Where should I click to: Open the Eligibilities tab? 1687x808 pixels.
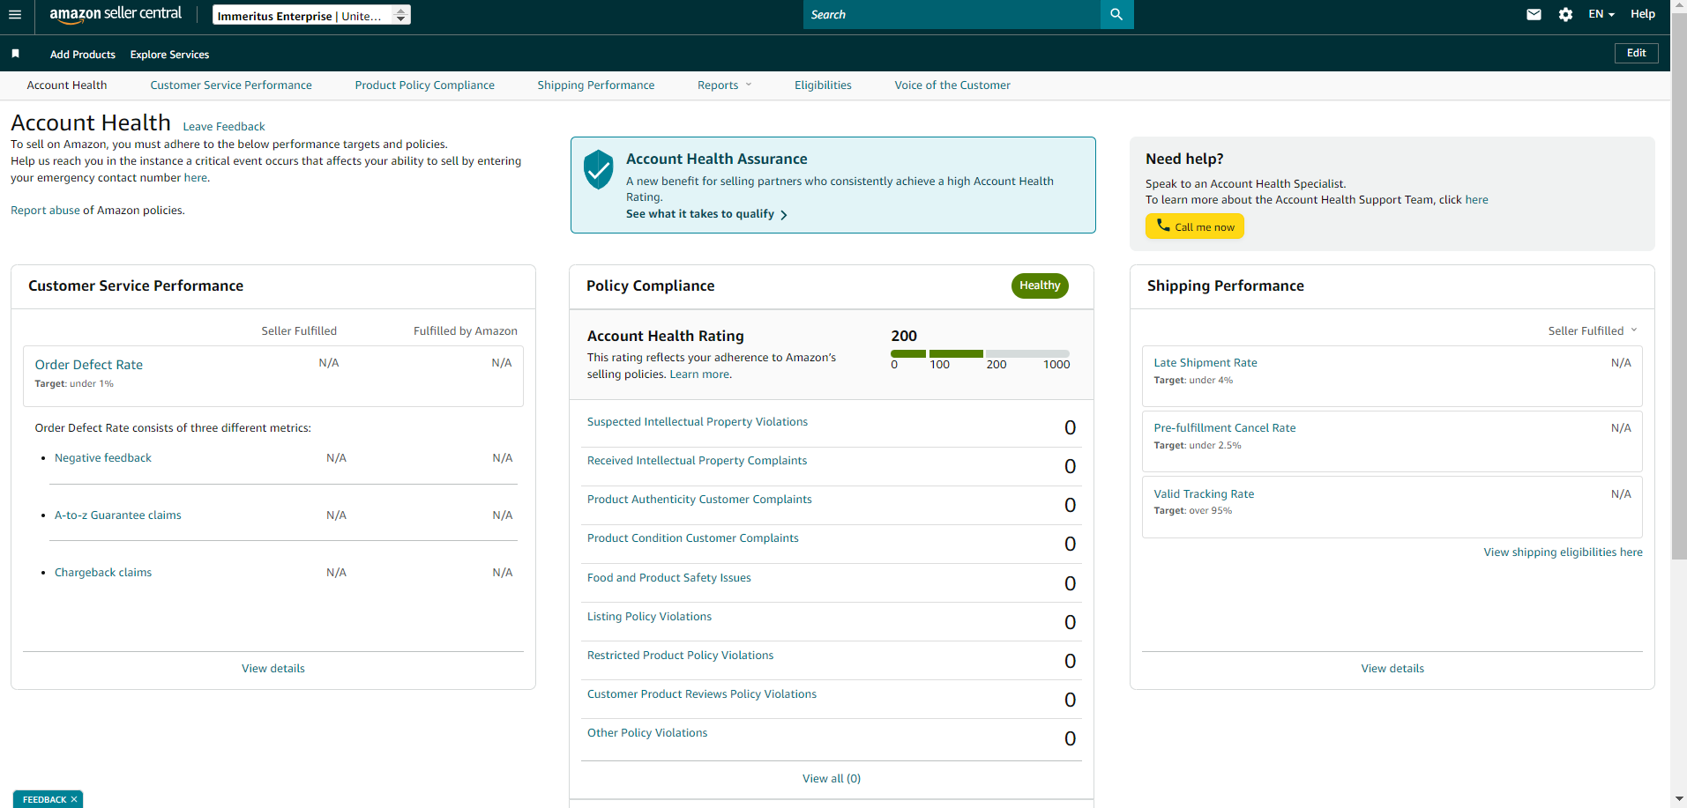823,85
